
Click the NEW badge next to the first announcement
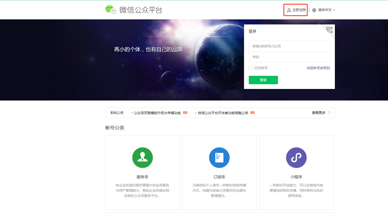[x=185, y=113]
